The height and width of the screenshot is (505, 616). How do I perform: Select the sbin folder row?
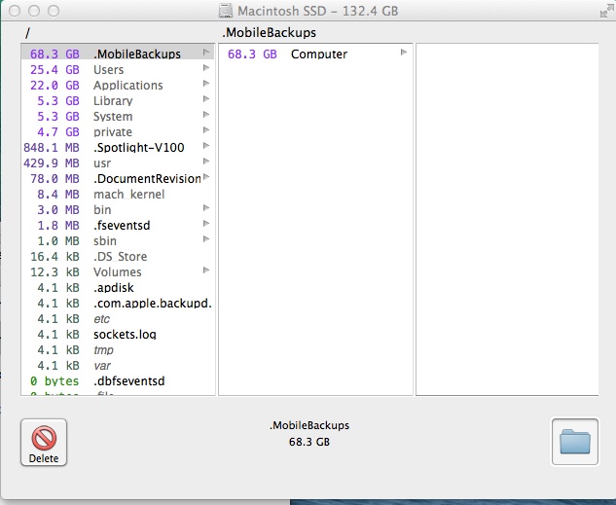(118, 240)
